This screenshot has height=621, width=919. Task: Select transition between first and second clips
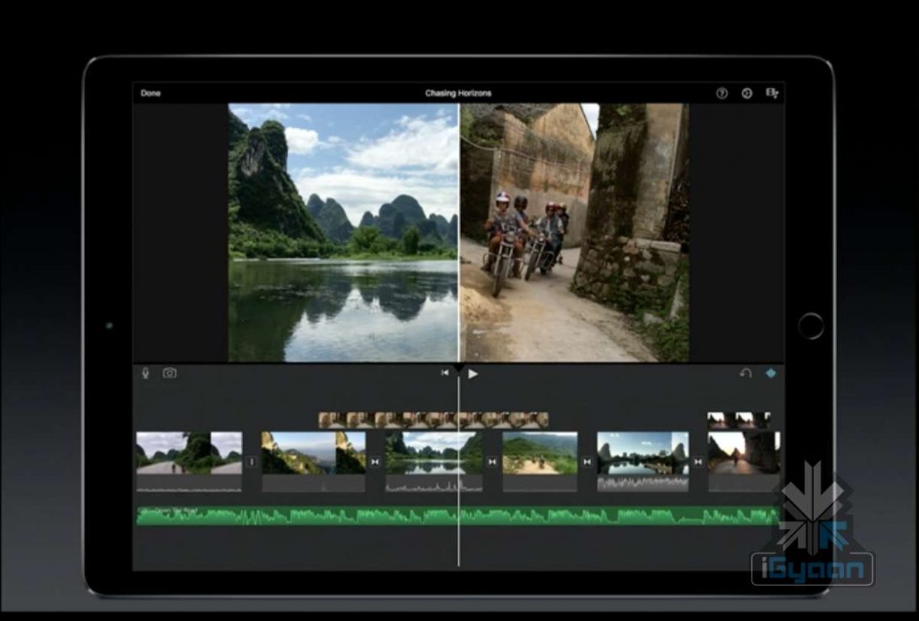[x=252, y=462]
